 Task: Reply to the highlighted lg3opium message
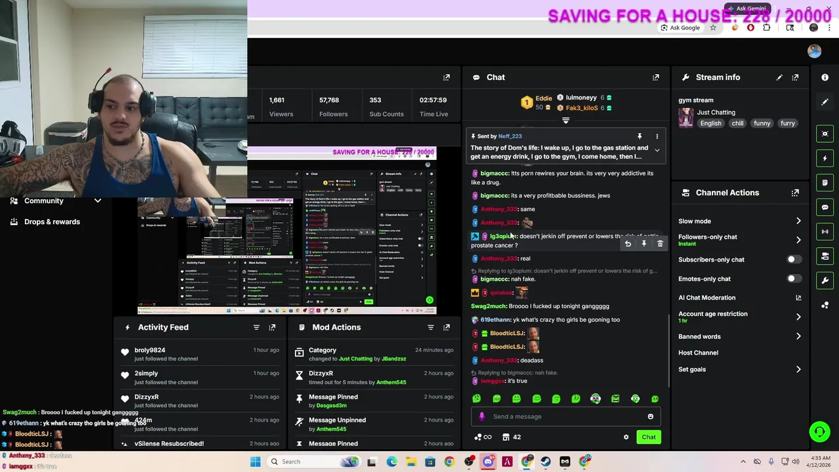pos(628,244)
